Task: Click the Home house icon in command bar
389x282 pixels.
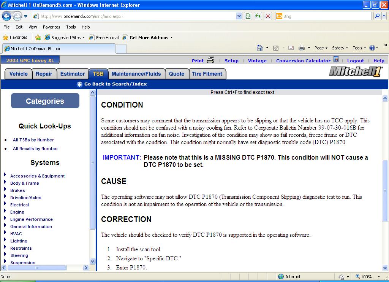Action: point(260,48)
